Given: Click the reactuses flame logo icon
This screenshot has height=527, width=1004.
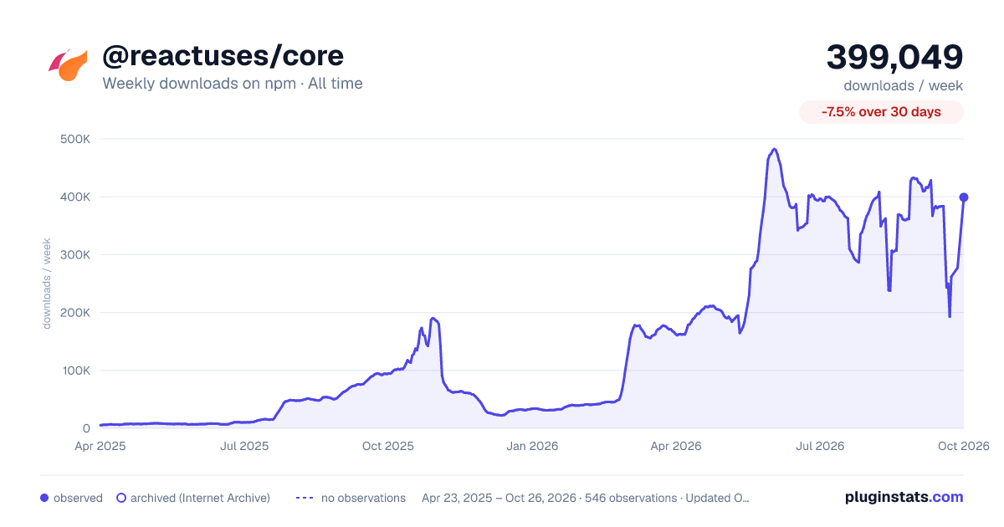Looking at the screenshot, I should [68, 65].
